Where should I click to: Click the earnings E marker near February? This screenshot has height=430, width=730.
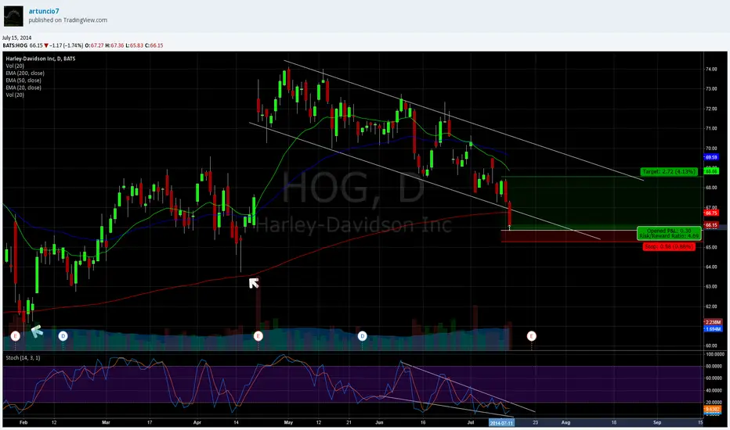(x=16, y=335)
